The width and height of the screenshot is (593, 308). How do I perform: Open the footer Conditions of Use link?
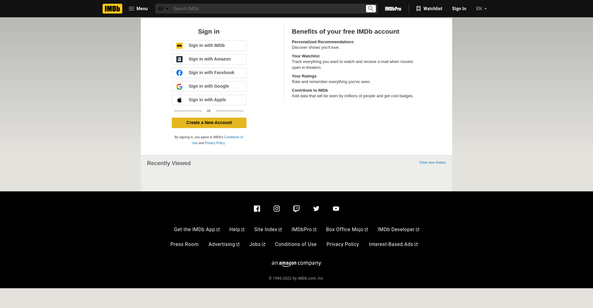tap(296, 244)
